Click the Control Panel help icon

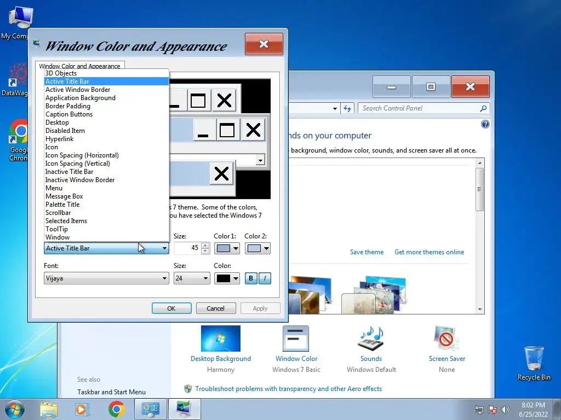point(485,124)
